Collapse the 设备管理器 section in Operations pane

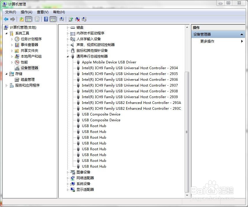pyautogui.click(x=241, y=34)
